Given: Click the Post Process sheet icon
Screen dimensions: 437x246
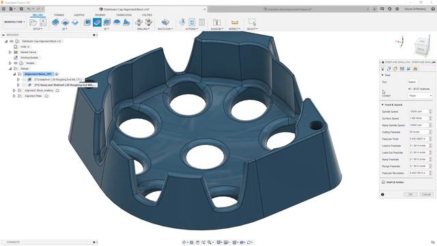Looking at the screenshot, I should (202, 22).
